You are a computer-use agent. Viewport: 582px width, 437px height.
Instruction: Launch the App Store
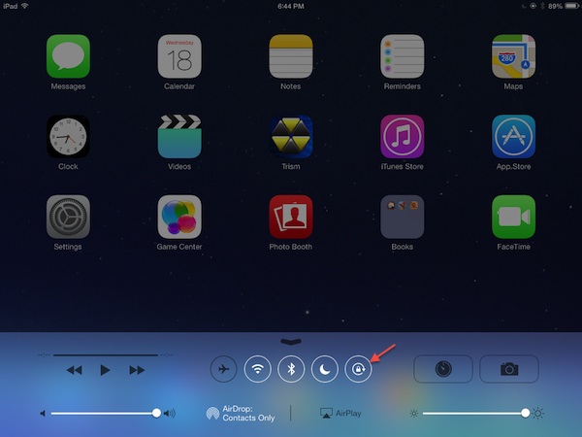(x=513, y=137)
